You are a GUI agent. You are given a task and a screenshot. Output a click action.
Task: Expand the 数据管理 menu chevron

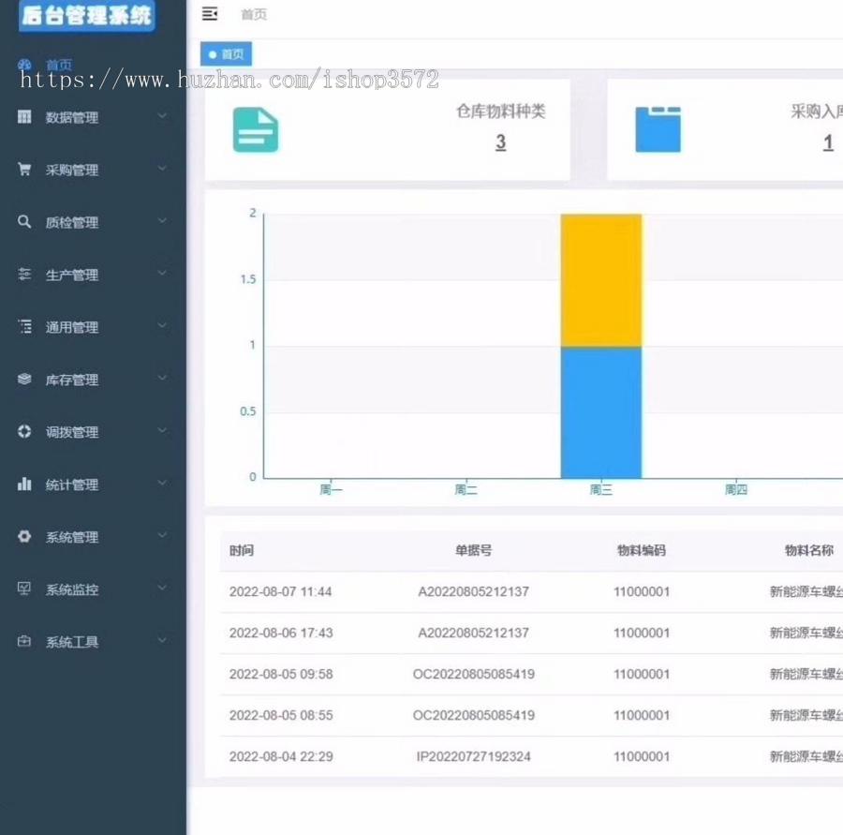pyautogui.click(x=162, y=115)
